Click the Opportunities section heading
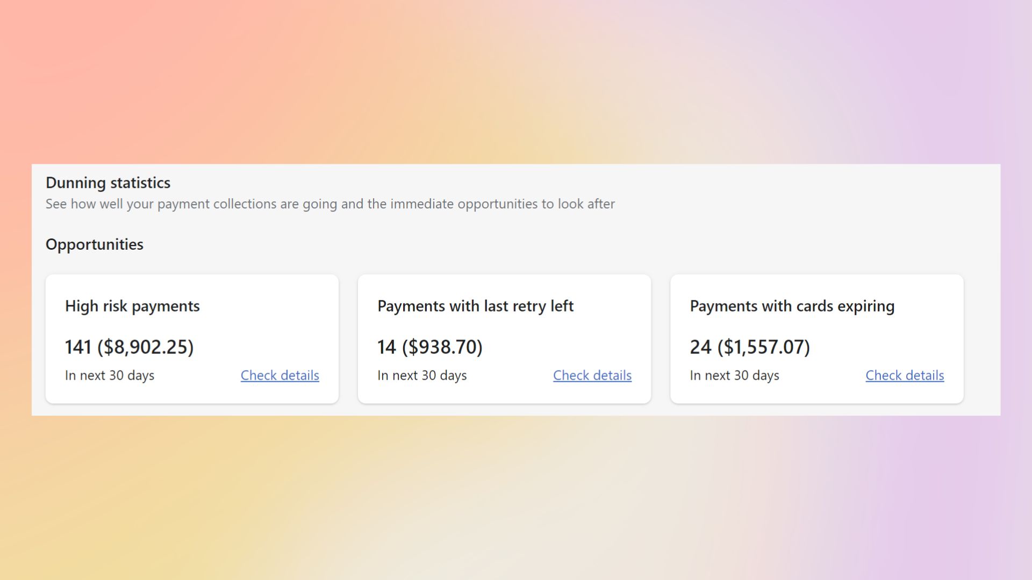 [x=95, y=244]
